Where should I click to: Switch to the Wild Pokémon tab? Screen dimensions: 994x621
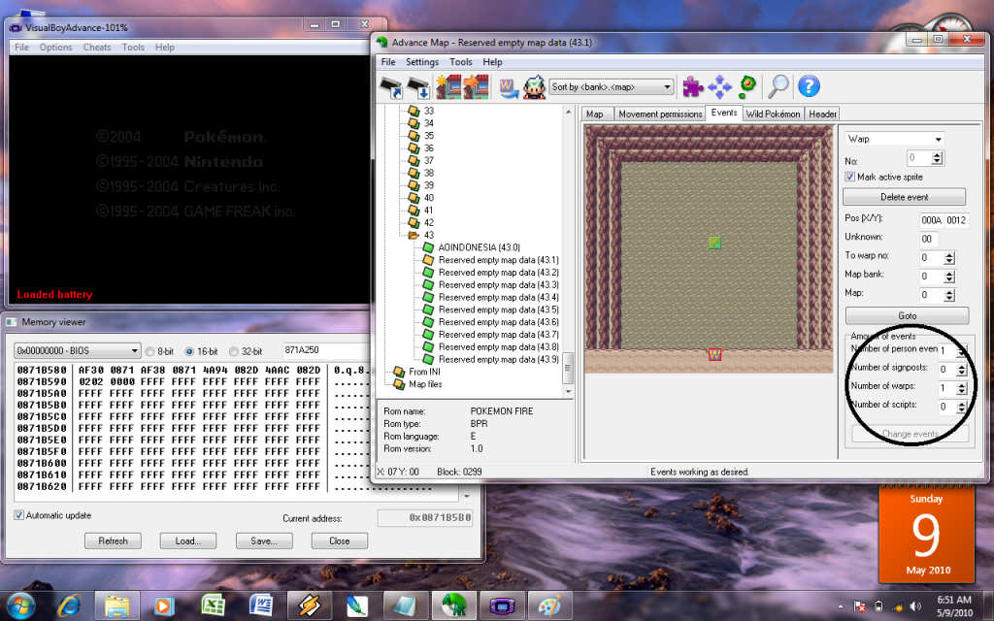coord(773,114)
